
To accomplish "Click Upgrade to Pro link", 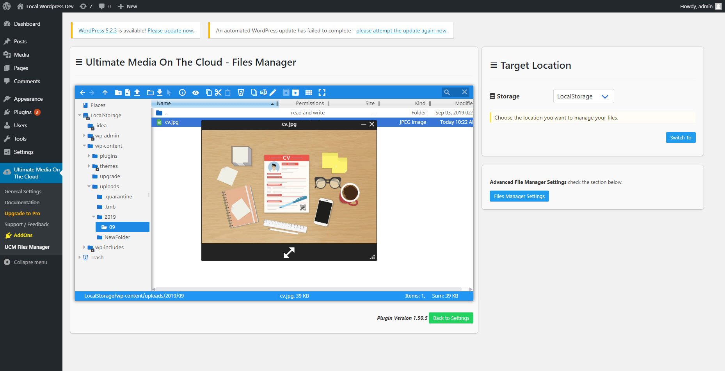I will pyautogui.click(x=22, y=213).
